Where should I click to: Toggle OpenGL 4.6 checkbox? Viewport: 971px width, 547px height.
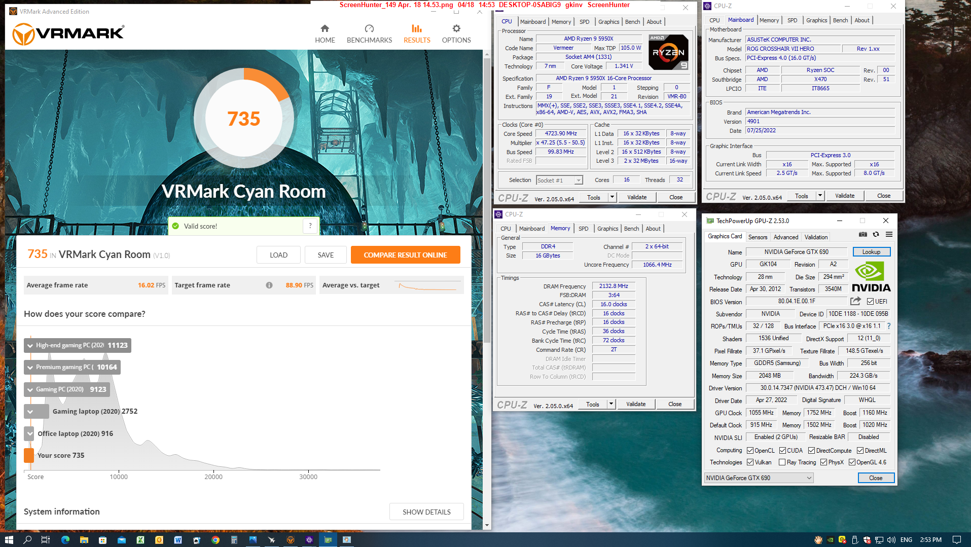click(852, 462)
